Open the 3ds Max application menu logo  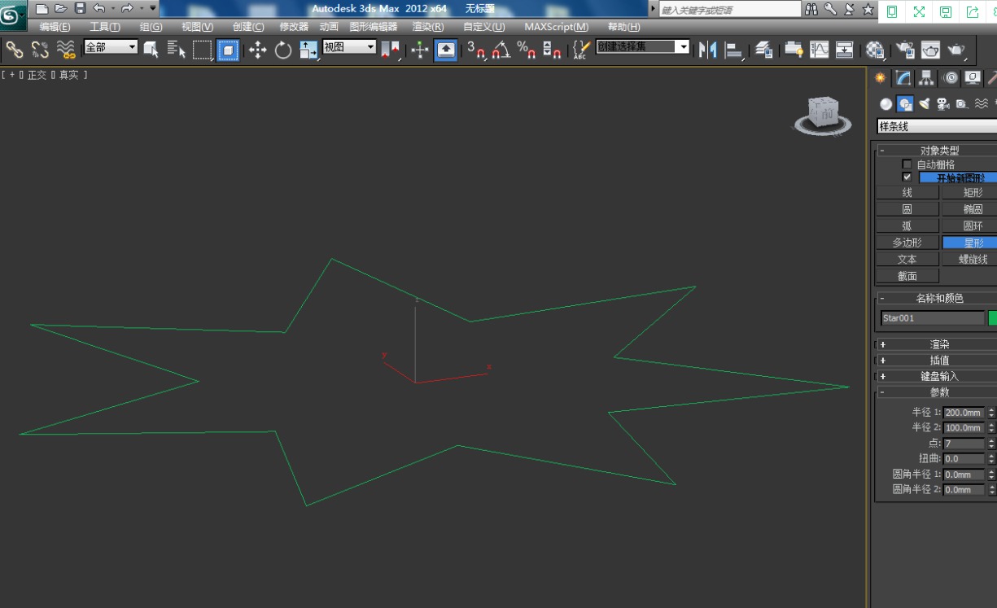click(x=13, y=14)
